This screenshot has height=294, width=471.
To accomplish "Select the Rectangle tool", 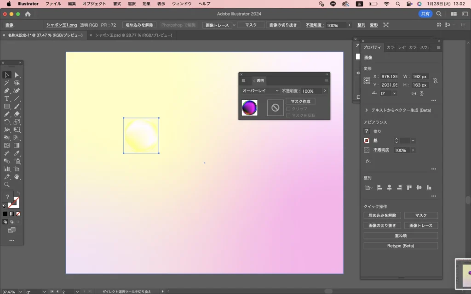I will [7, 106].
